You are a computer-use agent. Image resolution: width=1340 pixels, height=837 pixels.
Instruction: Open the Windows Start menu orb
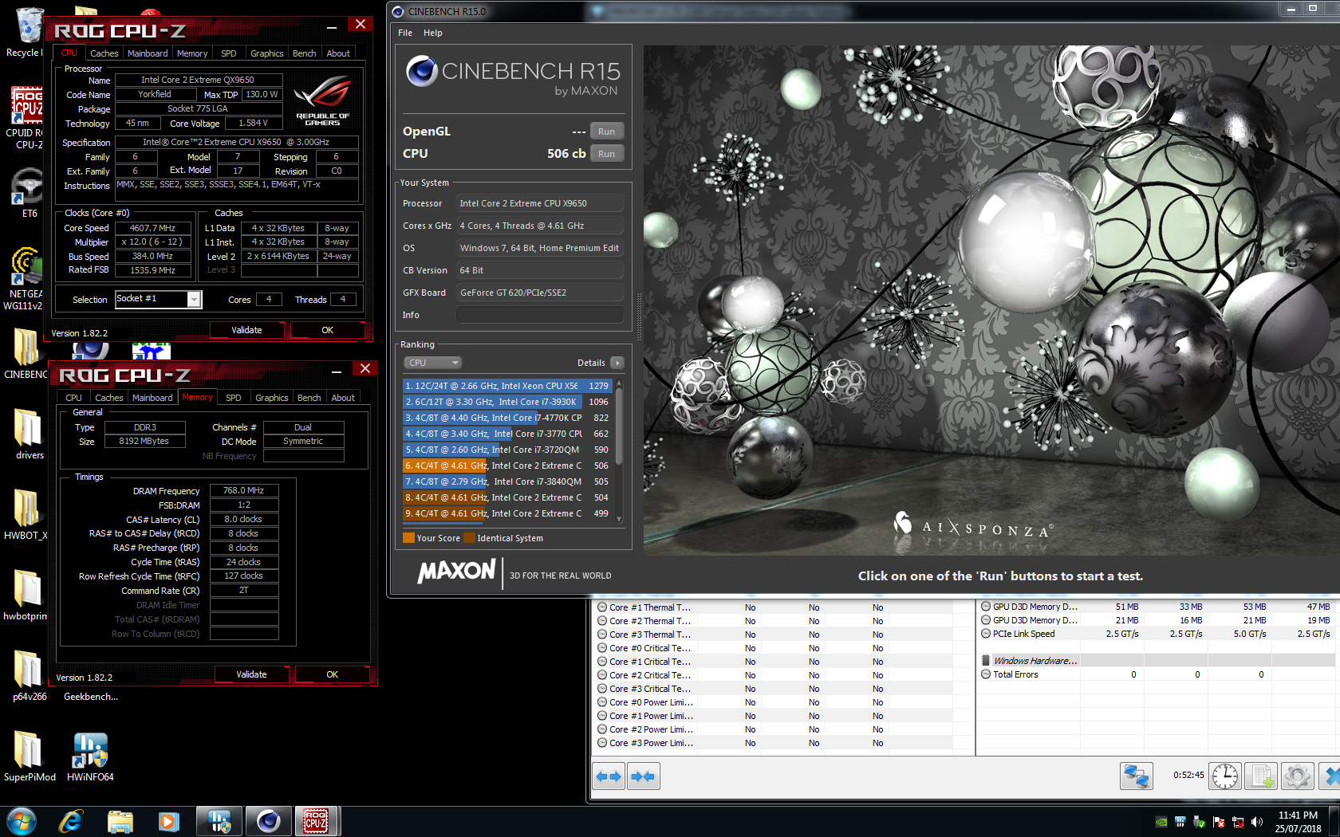click(x=21, y=821)
